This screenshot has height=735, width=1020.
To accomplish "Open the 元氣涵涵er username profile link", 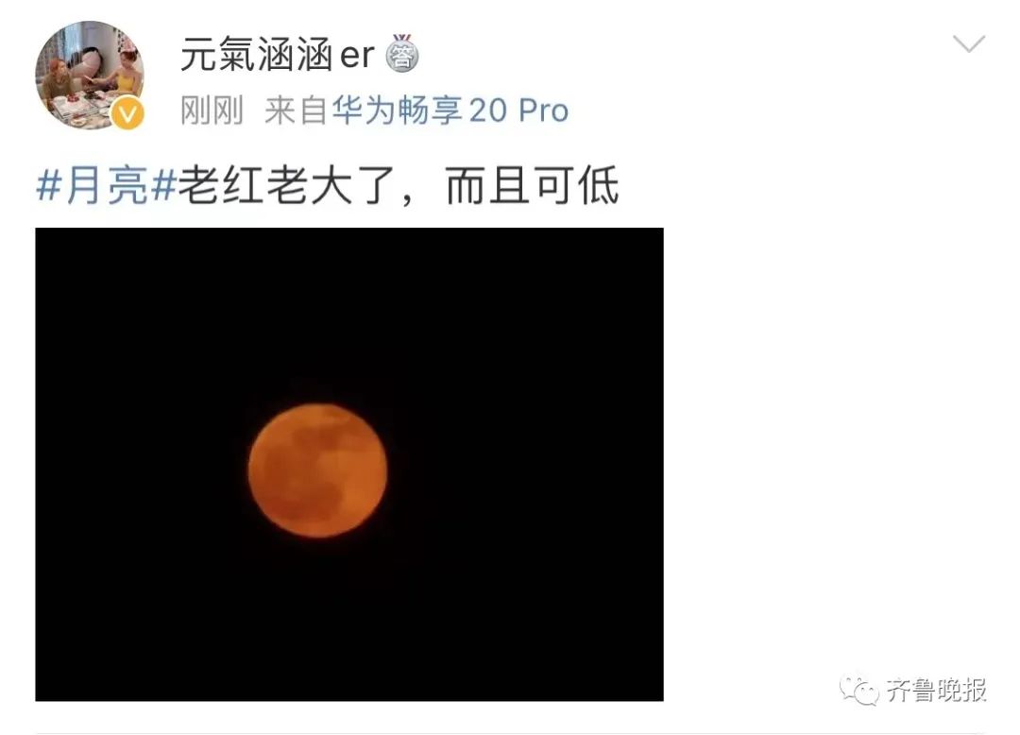I will click(277, 54).
